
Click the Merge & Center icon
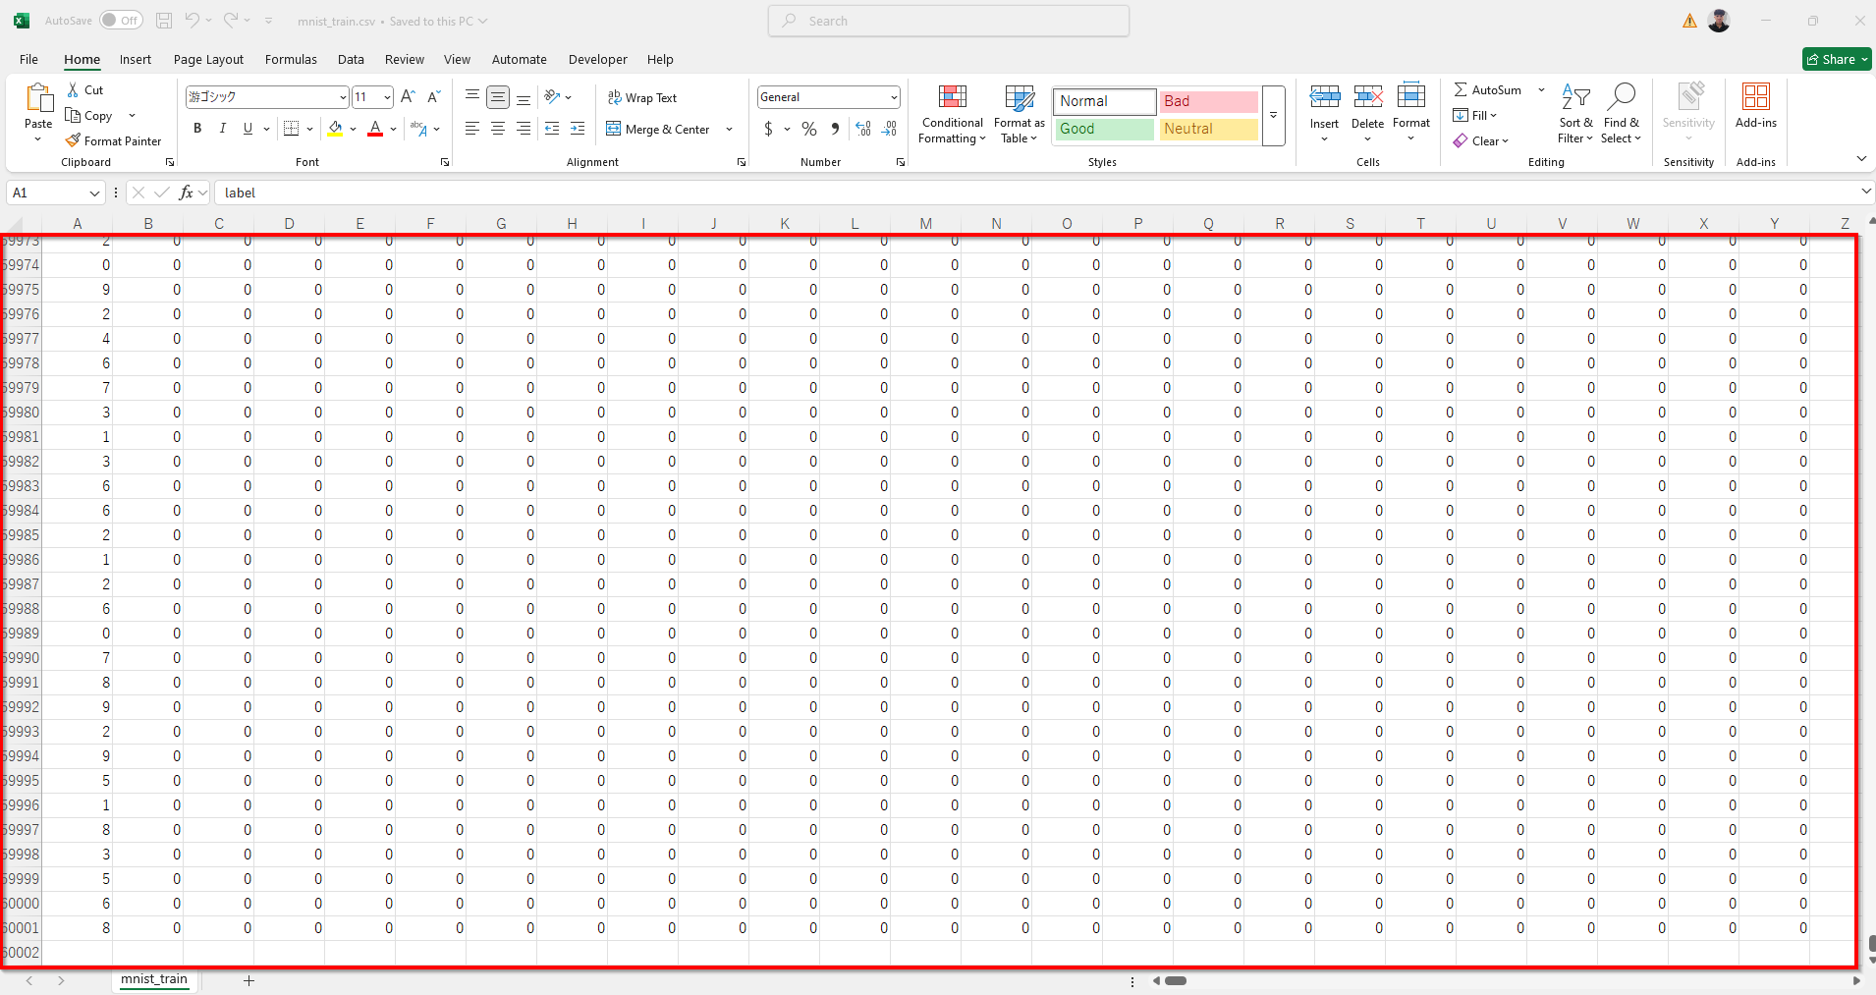[x=614, y=129]
